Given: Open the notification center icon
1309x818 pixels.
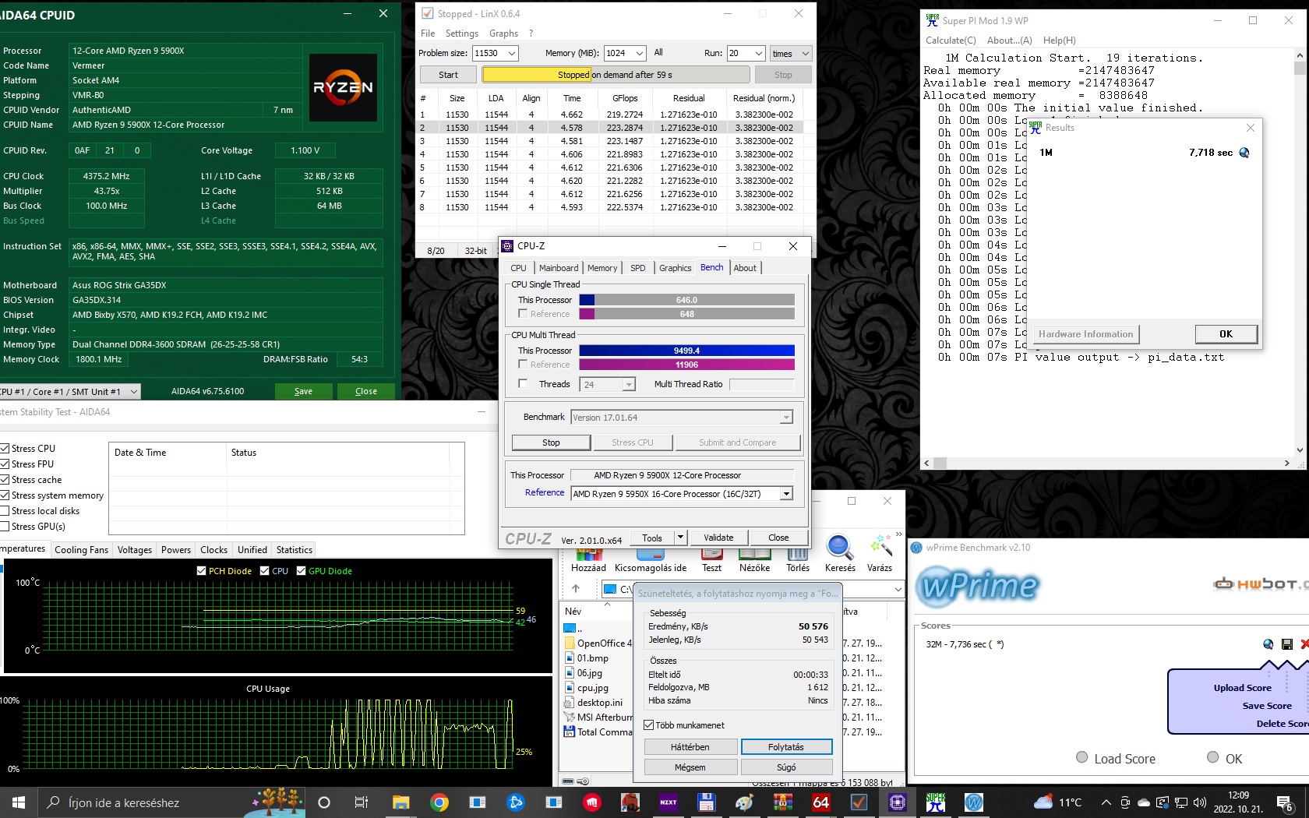Looking at the screenshot, I should (x=1286, y=802).
